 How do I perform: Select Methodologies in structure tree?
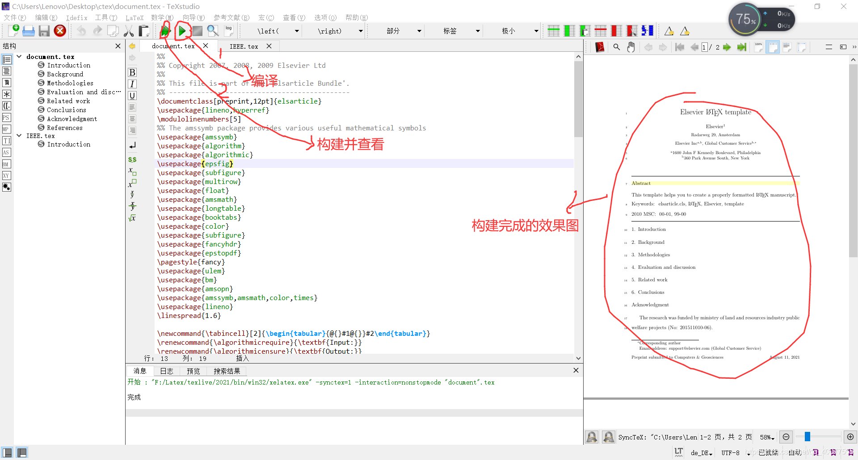pyautogui.click(x=70, y=83)
